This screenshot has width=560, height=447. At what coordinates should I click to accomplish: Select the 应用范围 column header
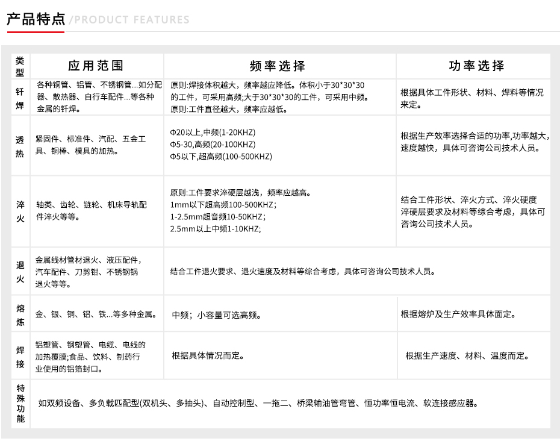(96, 66)
